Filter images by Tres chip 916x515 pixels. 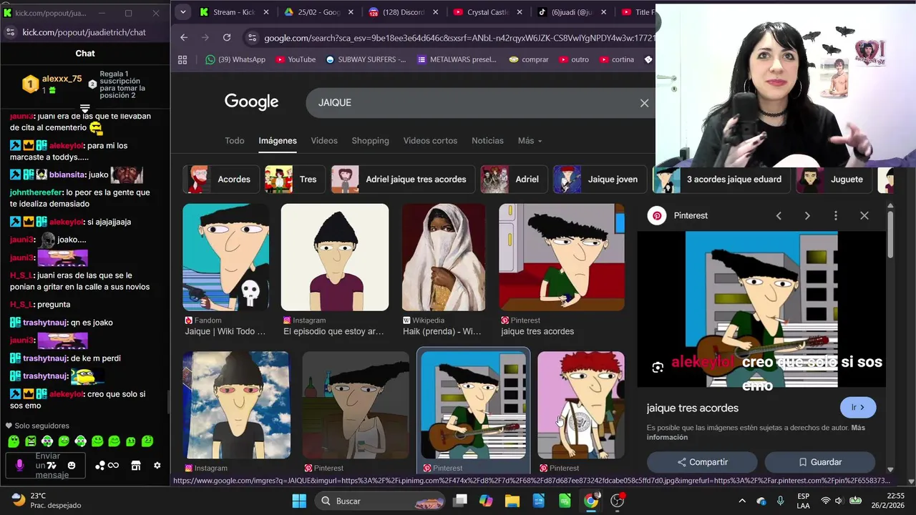coord(295,180)
